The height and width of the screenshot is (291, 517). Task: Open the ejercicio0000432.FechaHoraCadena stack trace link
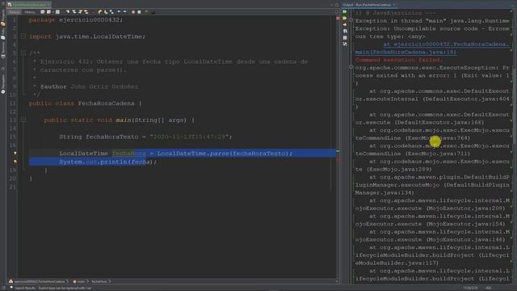(446, 44)
